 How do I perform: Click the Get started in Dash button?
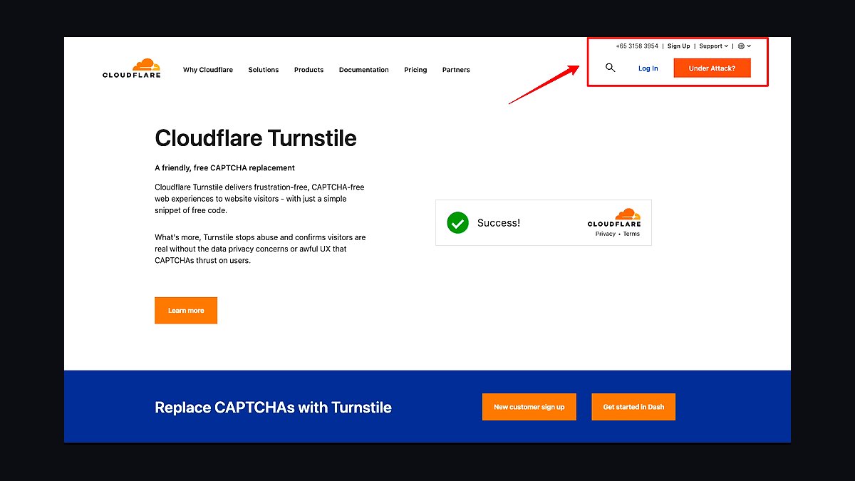(633, 407)
